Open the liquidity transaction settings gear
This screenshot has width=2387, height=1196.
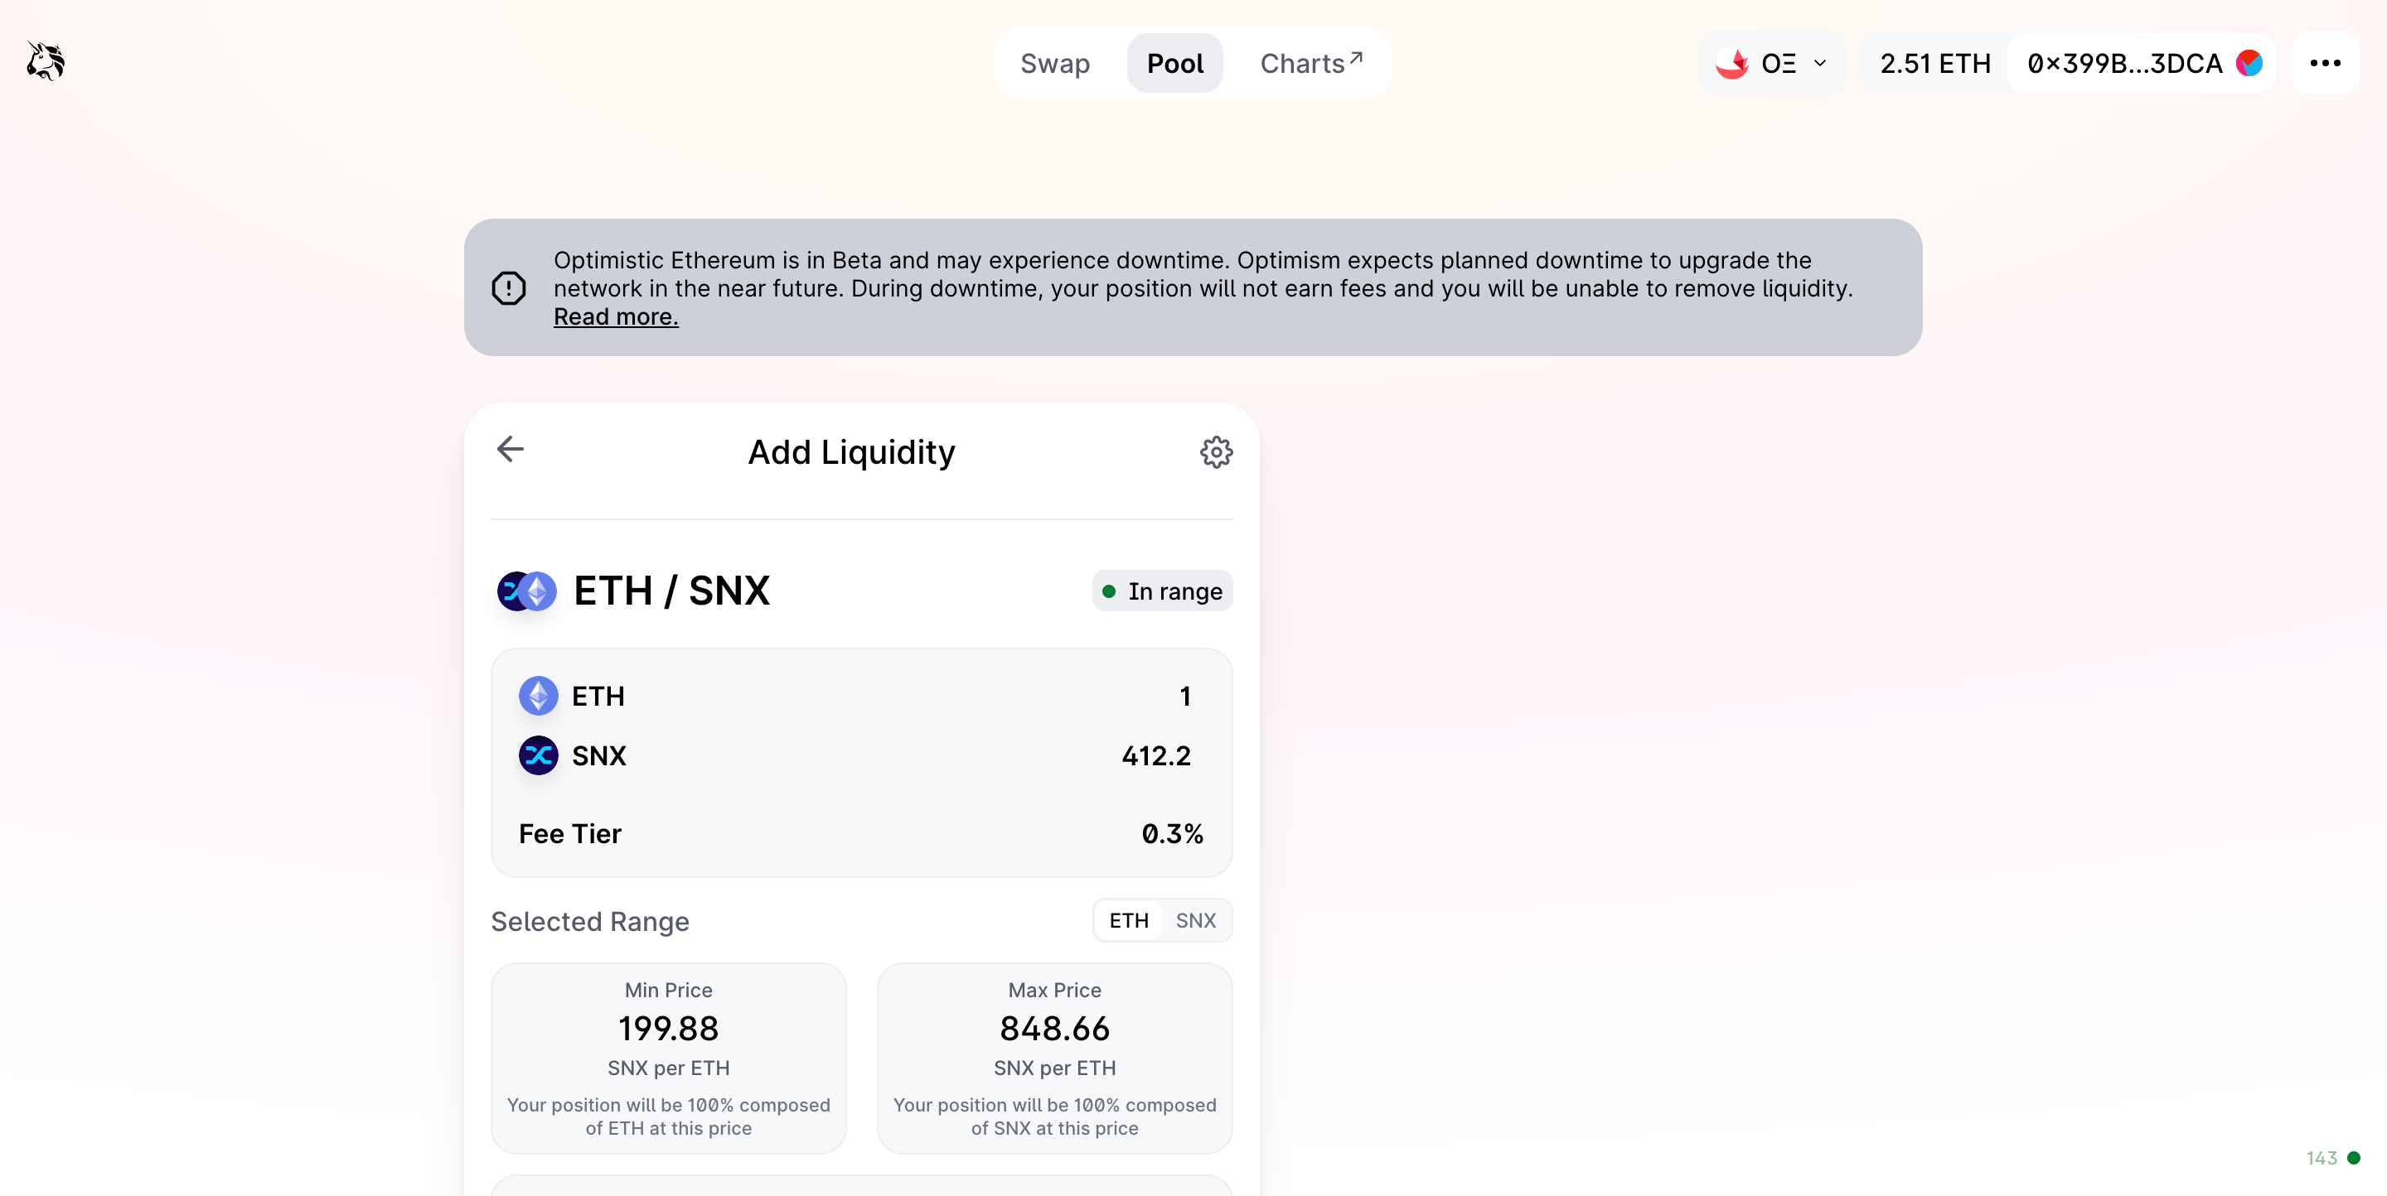[x=1217, y=451]
